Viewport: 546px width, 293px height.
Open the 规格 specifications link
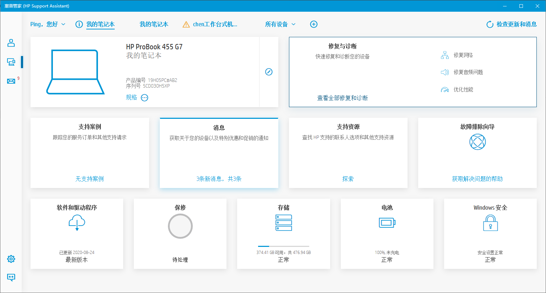click(x=131, y=97)
